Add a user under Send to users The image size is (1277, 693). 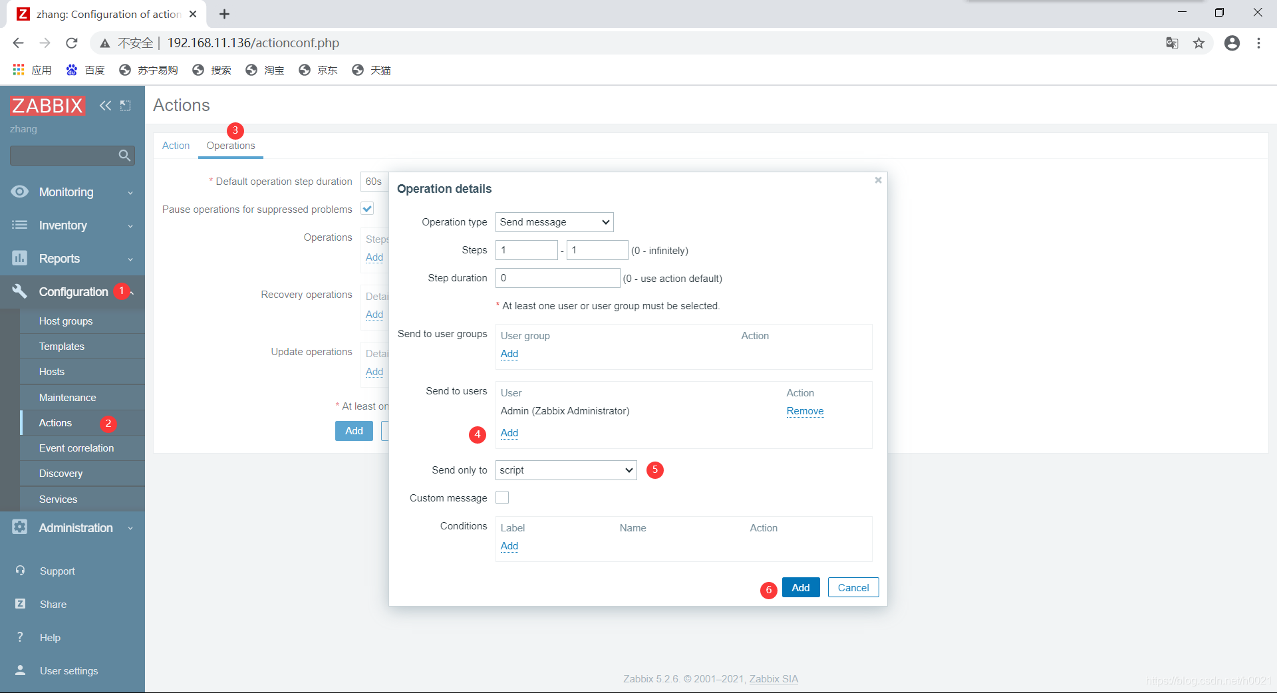(x=509, y=433)
